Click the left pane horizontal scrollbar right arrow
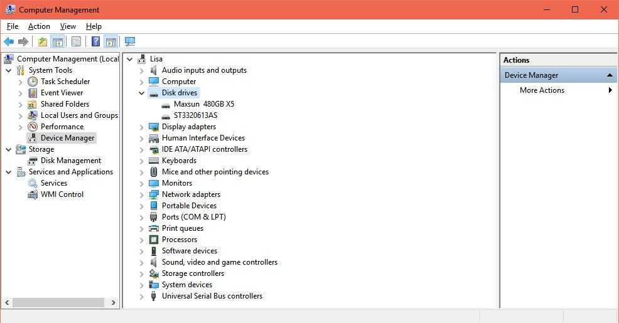Screen dimensions: 619x323 click(114, 302)
